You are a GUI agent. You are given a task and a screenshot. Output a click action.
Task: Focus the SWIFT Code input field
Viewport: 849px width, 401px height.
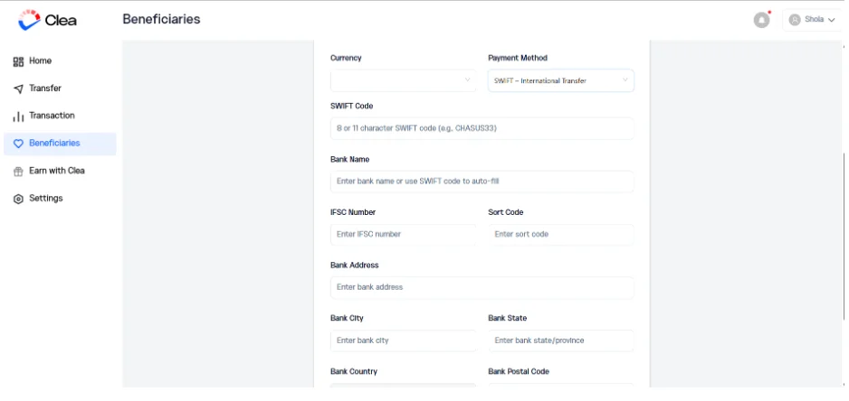click(x=482, y=128)
